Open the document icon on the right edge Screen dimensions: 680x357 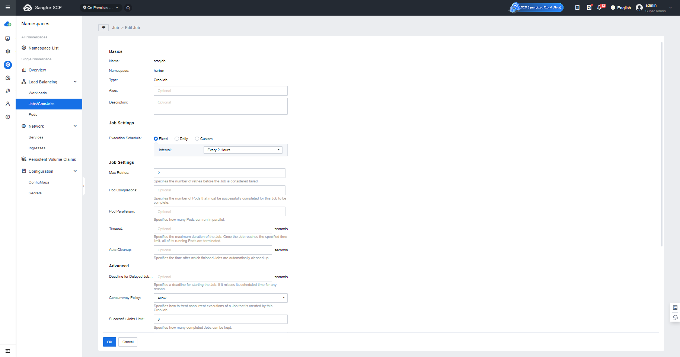pyautogui.click(x=675, y=307)
